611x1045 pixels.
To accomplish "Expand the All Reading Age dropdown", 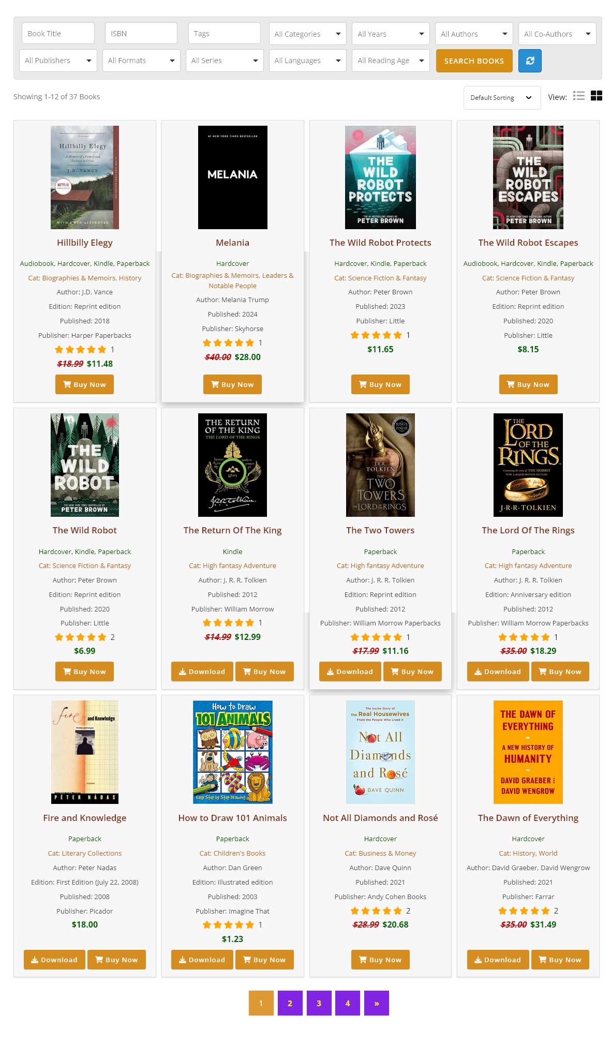I will pyautogui.click(x=391, y=61).
